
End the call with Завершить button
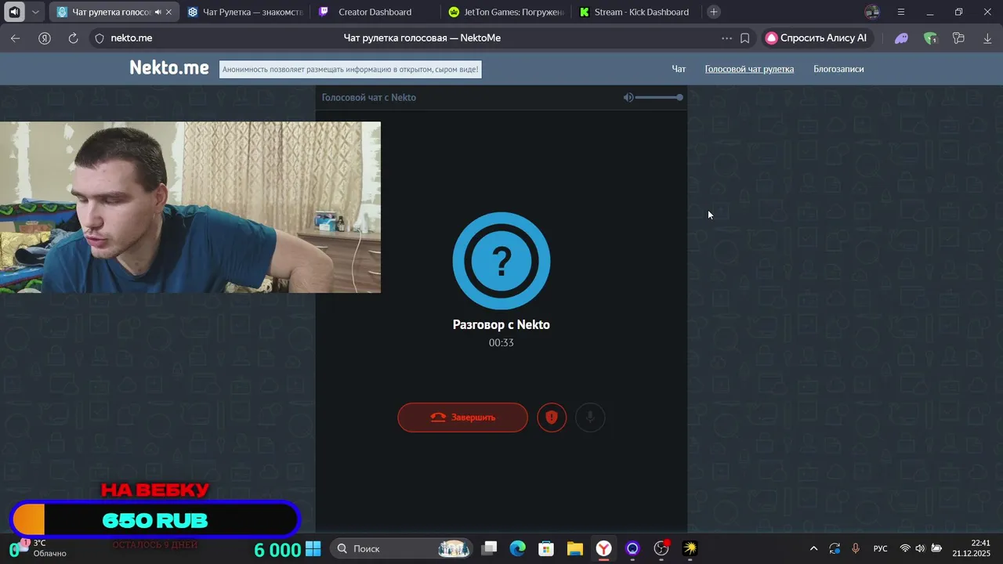[462, 418]
